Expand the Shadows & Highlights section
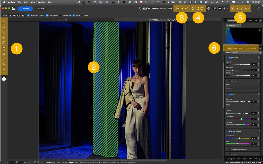This screenshot has width=263, height=164. tap(227, 149)
